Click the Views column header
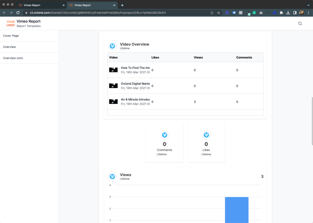The image size is (313, 223). coord(198,58)
